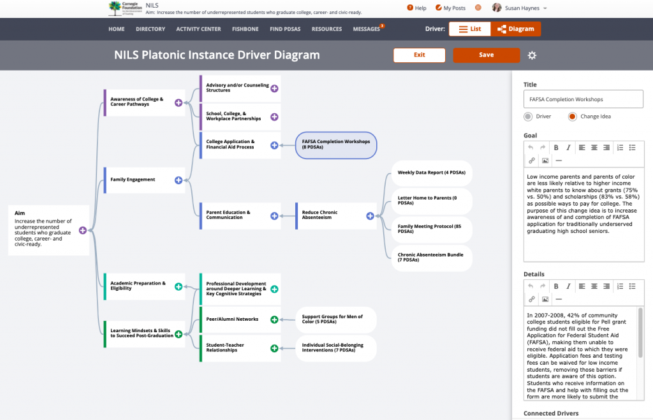Click plus on Learning Mindsets & Skills node

point(179,334)
